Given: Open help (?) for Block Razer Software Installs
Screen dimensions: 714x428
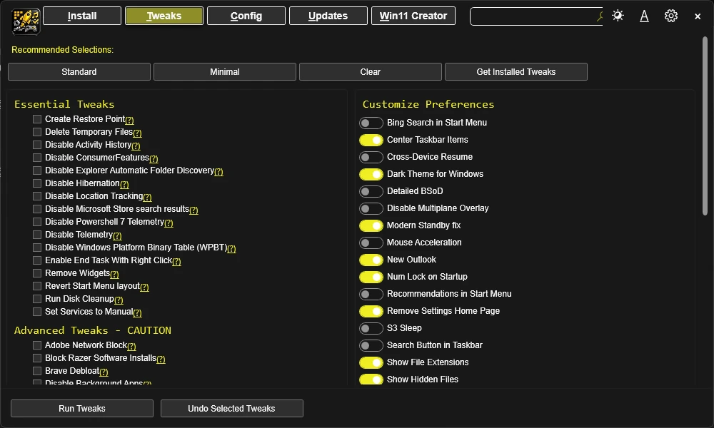Looking at the screenshot, I should (161, 359).
